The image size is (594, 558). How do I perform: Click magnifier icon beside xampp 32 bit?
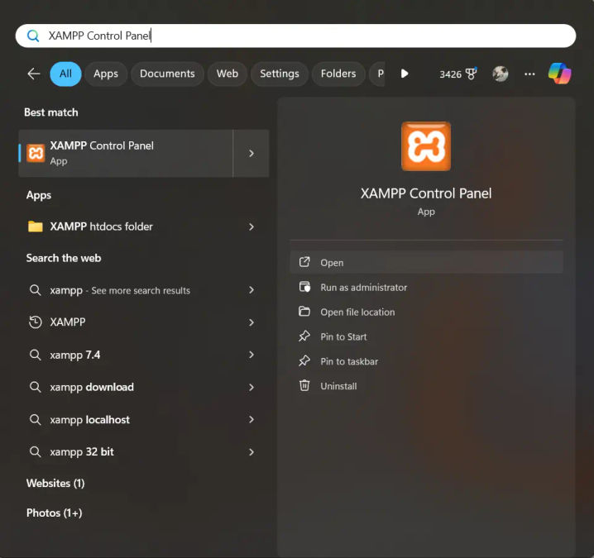pos(36,451)
